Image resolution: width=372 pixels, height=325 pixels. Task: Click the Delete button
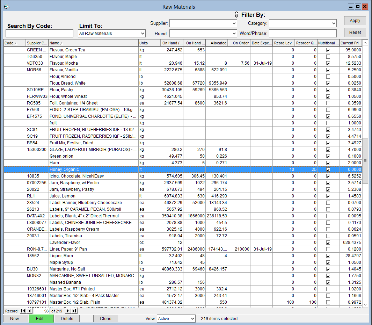(67, 319)
